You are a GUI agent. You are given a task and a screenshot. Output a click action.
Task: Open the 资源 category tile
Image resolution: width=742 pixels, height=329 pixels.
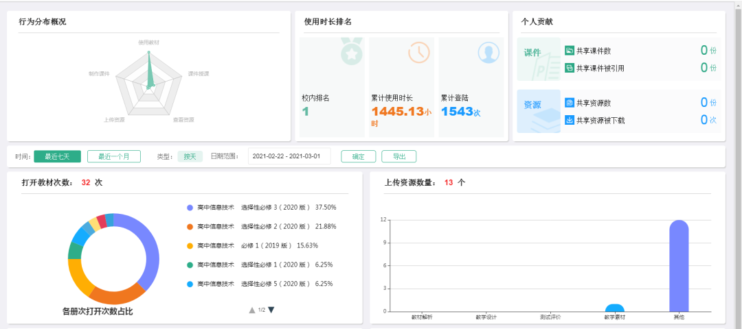[539, 112]
